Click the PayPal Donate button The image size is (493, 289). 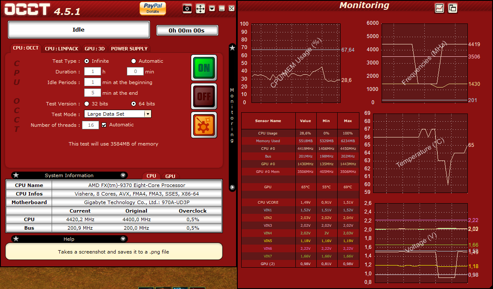tap(153, 9)
